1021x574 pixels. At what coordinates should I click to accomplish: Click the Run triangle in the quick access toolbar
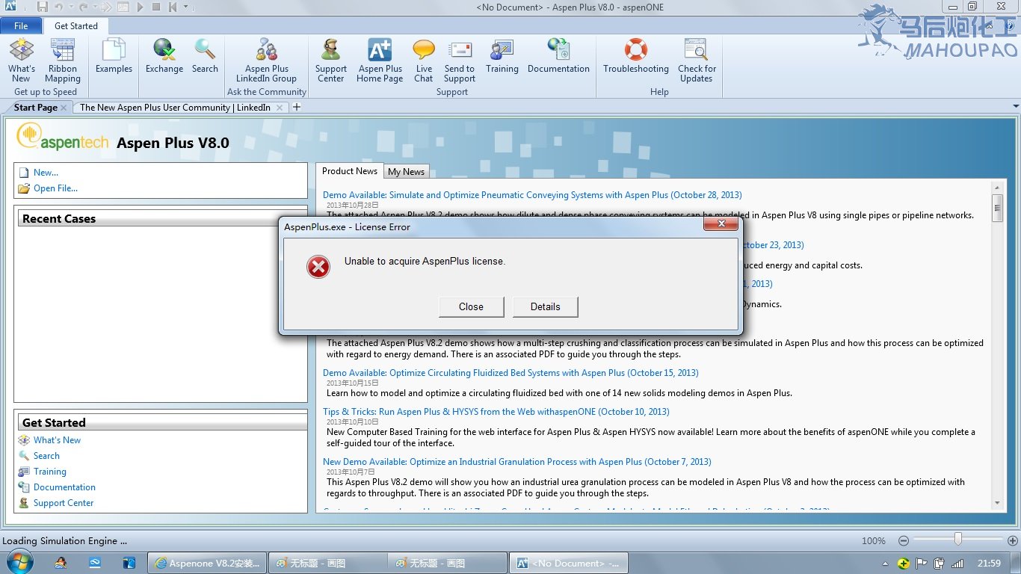click(x=140, y=7)
